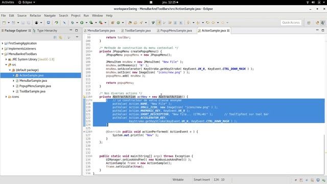The height and width of the screenshot is (184, 327).
Task: Expand the FirstSwingApplication project
Action: coord(3,43)
